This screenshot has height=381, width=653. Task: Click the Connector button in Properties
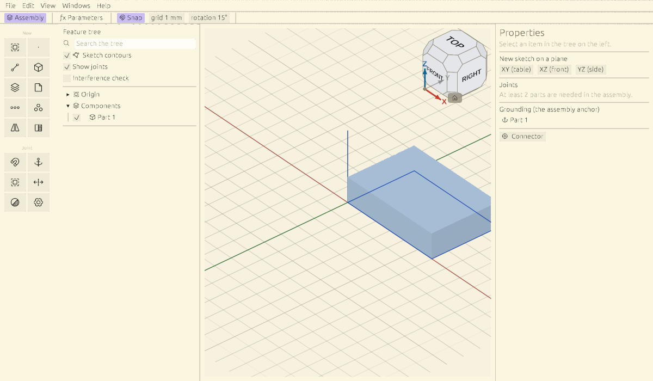point(522,137)
